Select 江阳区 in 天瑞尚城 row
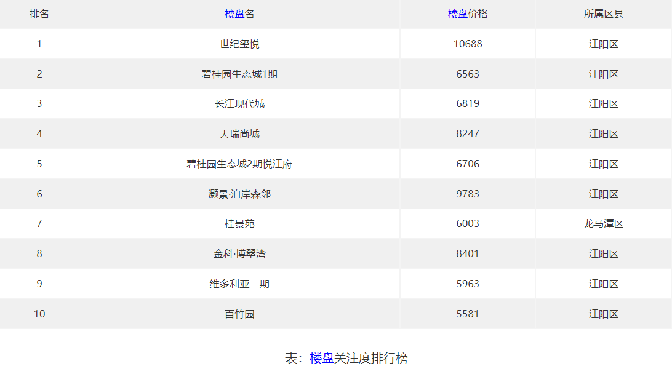Screen dimensions: 672x374 (x=604, y=134)
